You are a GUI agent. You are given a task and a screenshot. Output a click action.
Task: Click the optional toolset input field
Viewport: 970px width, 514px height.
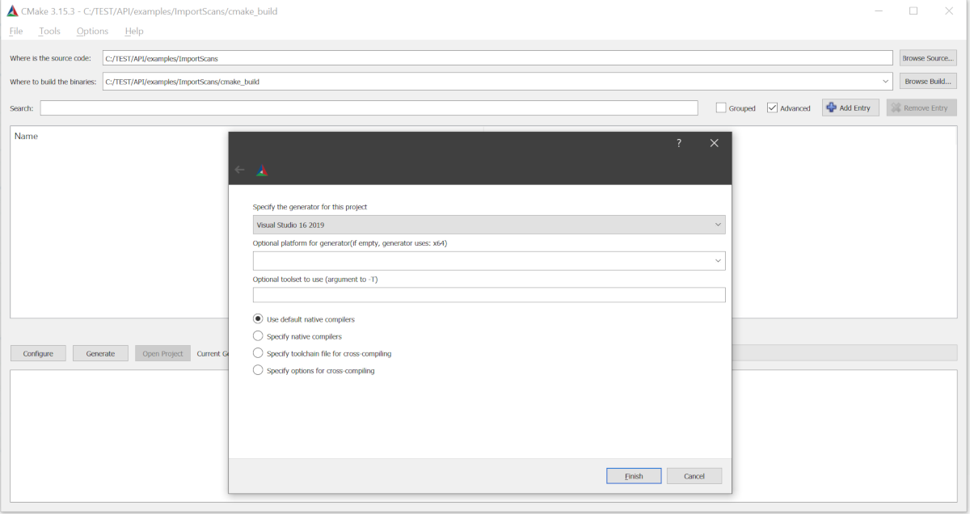coord(489,295)
